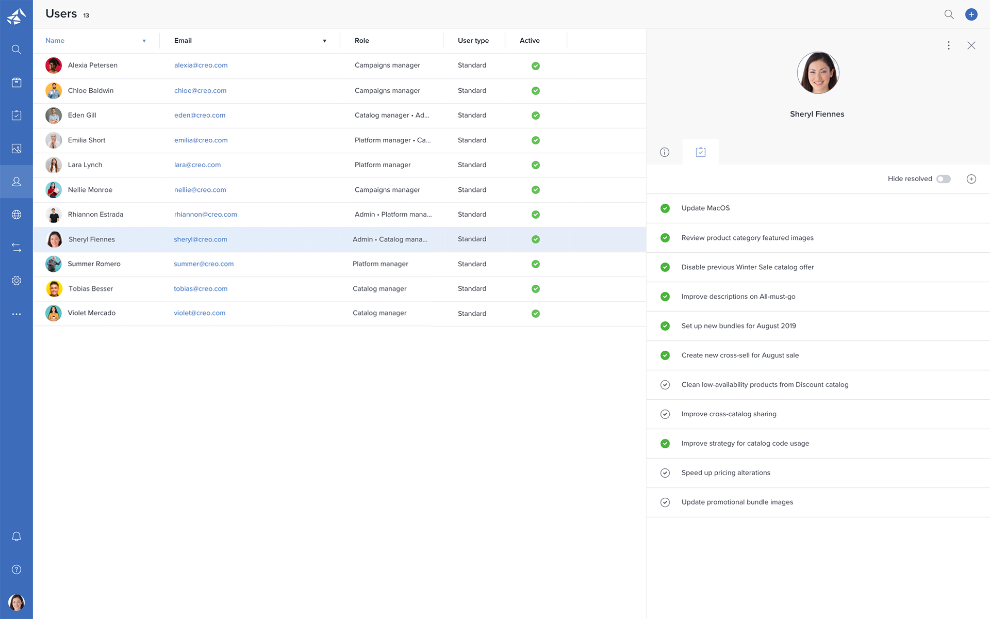Screen dimensions: 990x619
Task: Open the sidebar search icon
Action: point(16,50)
